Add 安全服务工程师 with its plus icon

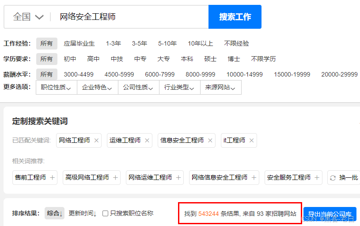tap(317, 177)
